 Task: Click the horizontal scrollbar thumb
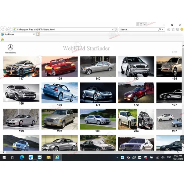85,152
